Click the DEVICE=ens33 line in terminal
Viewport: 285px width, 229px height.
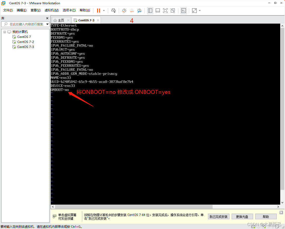tap(63, 86)
